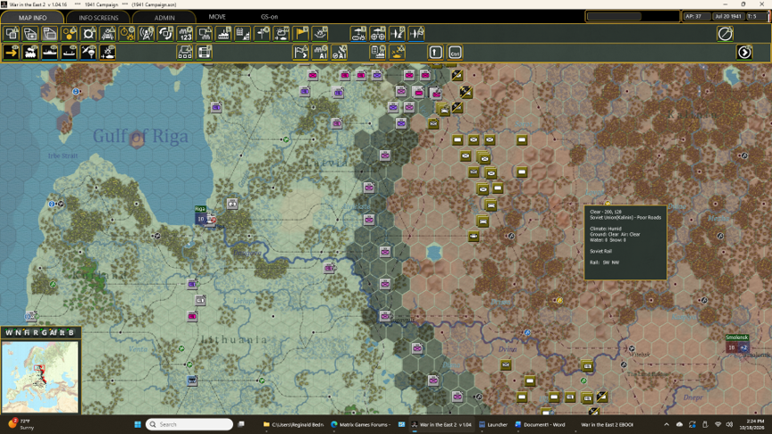
Task: Toggle the Af region minimap button
Action: [x=54, y=332]
